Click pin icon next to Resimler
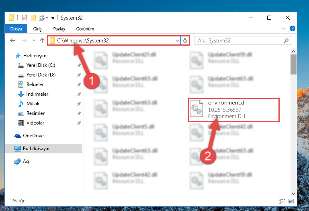Viewport: 309px width, 211px height. (x=79, y=113)
